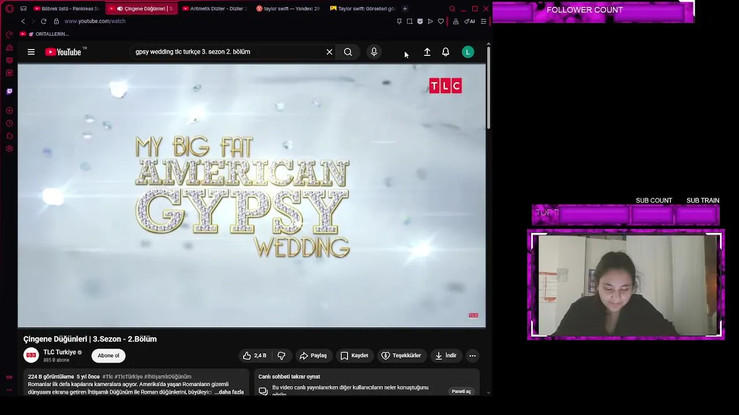The image size is (739, 415).
Task: Select the Çingene Düğünleri tab
Action: coord(142,9)
